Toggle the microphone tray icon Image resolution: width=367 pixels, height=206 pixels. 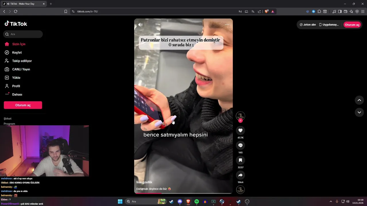337,201
